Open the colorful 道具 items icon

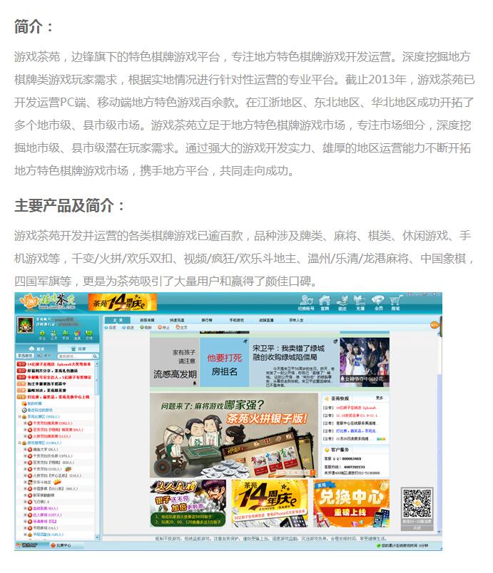click(x=77, y=334)
